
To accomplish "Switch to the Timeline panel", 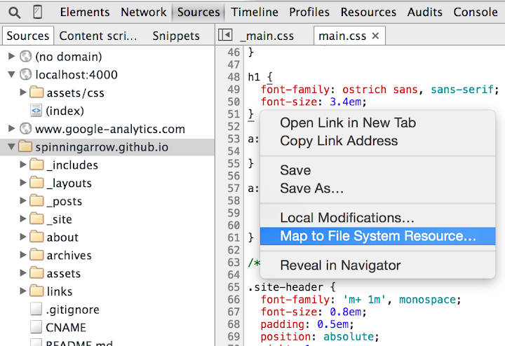I will [x=255, y=12].
